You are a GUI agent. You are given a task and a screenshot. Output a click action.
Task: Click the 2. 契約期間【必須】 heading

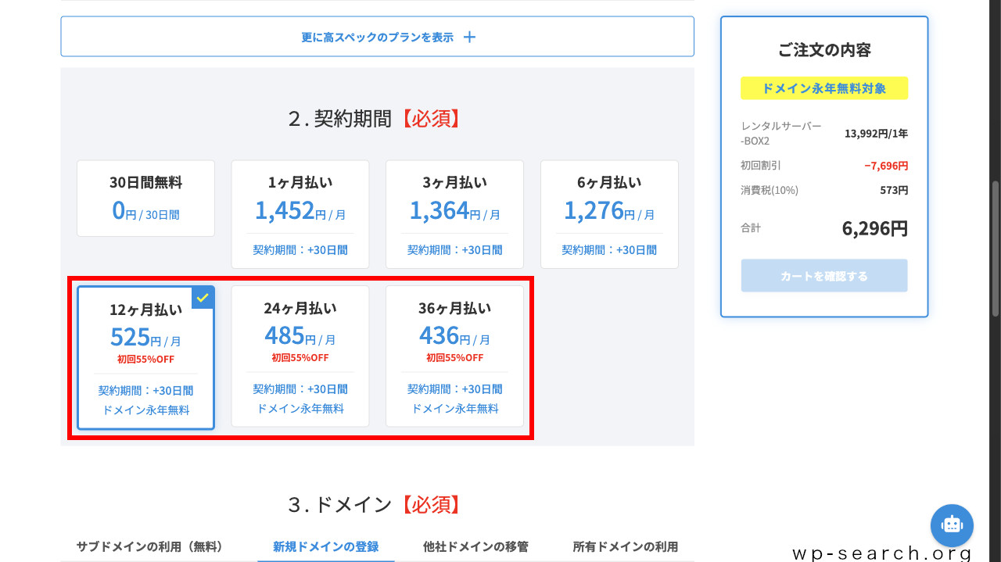point(377,119)
